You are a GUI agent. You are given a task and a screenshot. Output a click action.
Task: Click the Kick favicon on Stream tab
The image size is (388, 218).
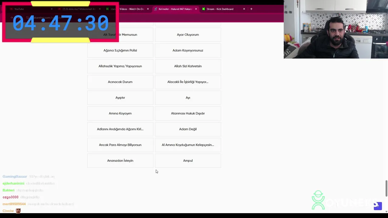pos(204,9)
